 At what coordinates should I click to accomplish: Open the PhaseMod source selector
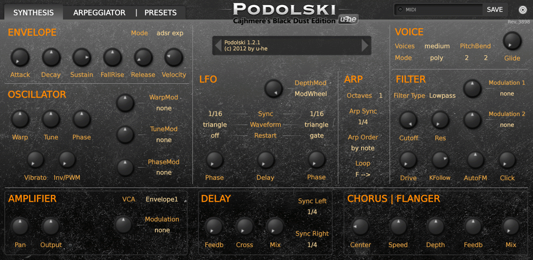[x=164, y=172]
